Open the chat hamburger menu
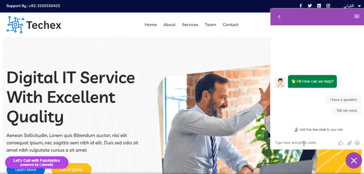The image size is (364, 174). [357, 16]
